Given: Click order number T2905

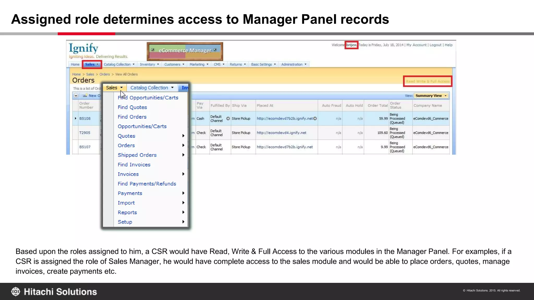Looking at the screenshot, I should click(85, 133).
